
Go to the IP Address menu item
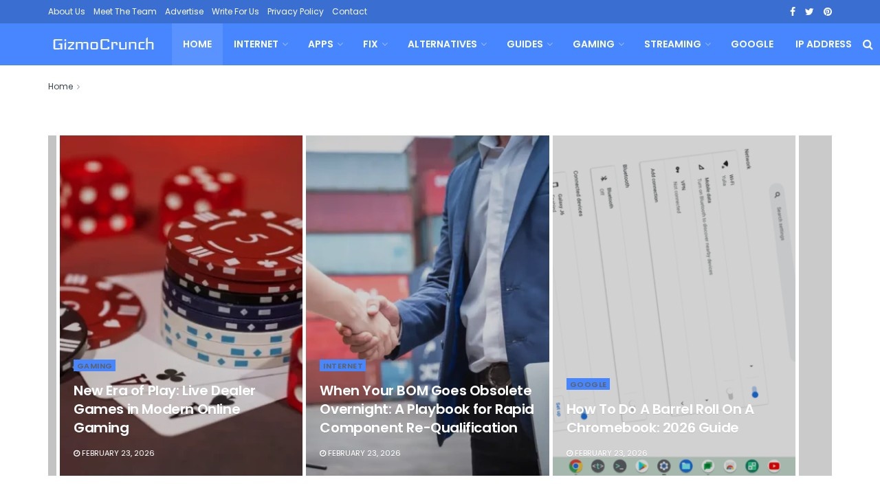pyautogui.click(x=824, y=44)
